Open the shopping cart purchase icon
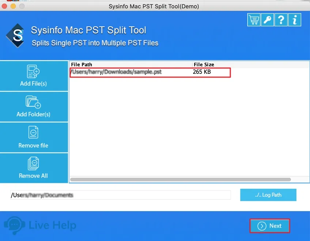The image size is (310, 241). pos(254,20)
